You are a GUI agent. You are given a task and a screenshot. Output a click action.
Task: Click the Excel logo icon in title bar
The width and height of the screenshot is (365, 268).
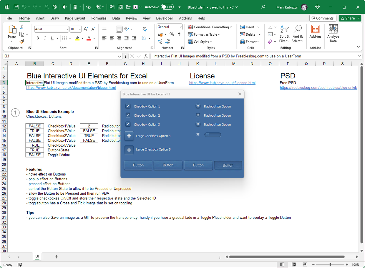point(7,7)
